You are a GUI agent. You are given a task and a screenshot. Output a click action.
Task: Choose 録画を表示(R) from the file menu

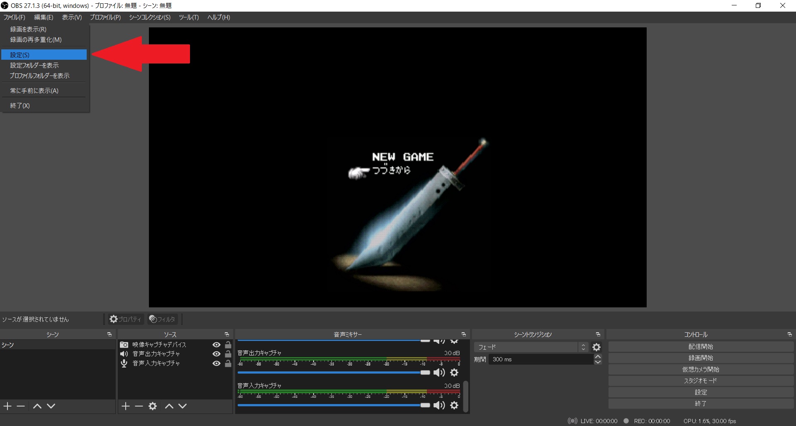pos(44,29)
